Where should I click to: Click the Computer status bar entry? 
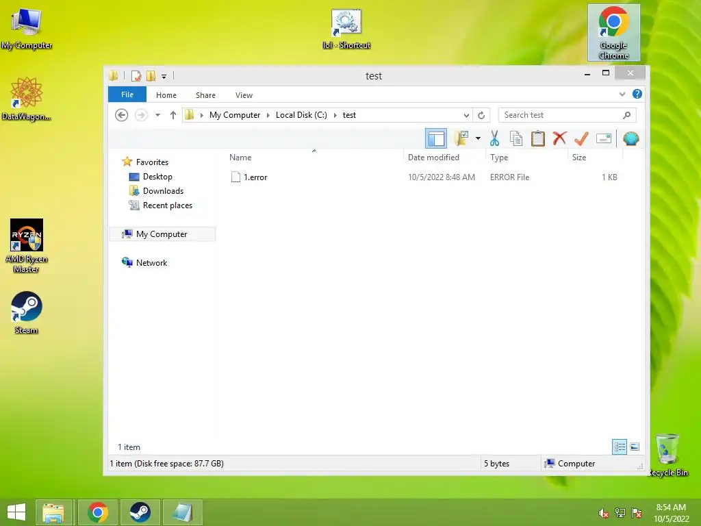tap(576, 464)
